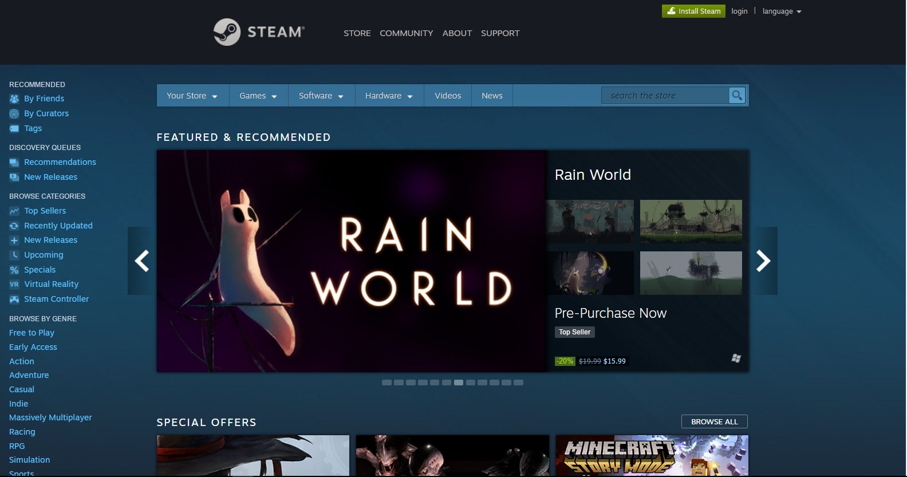907x477 pixels.
Task: Click the Steam logo icon
Action: tap(227, 32)
